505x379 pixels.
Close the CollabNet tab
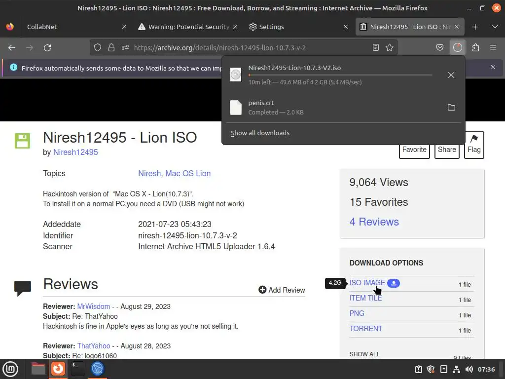point(124,27)
